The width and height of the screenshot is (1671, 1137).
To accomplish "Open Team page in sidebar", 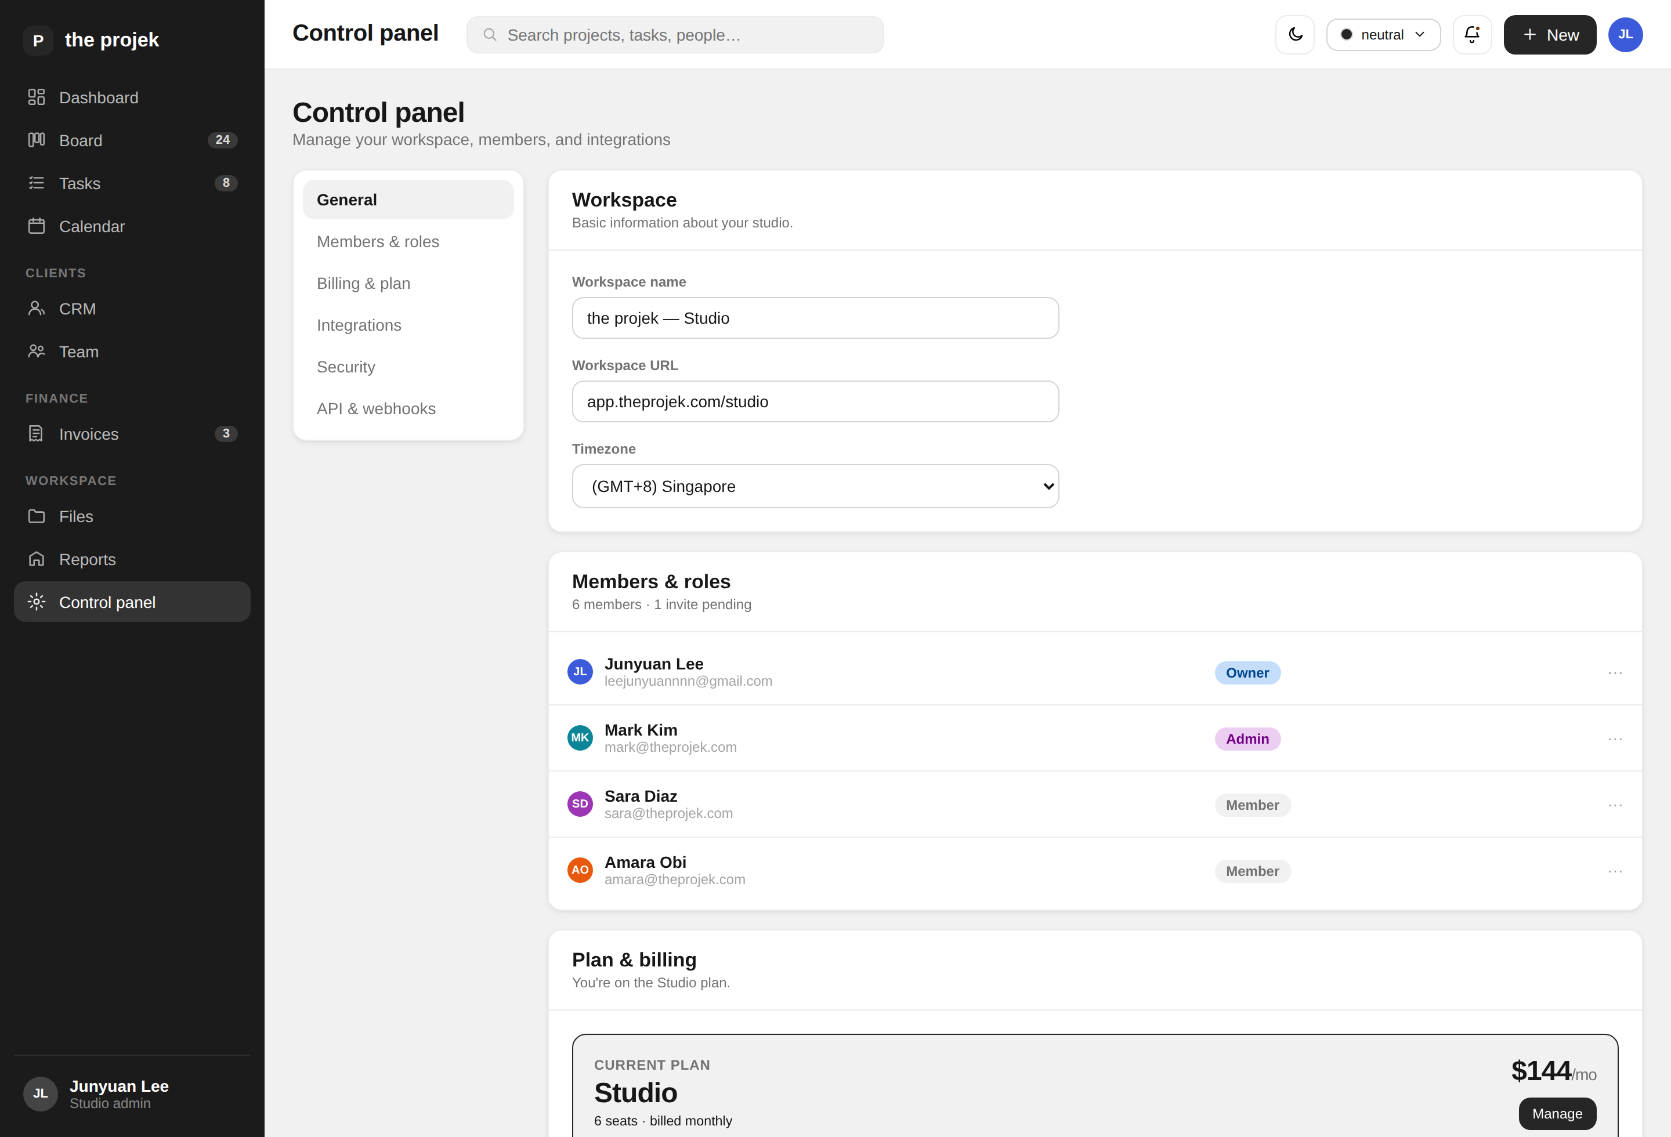I will tap(132, 352).
